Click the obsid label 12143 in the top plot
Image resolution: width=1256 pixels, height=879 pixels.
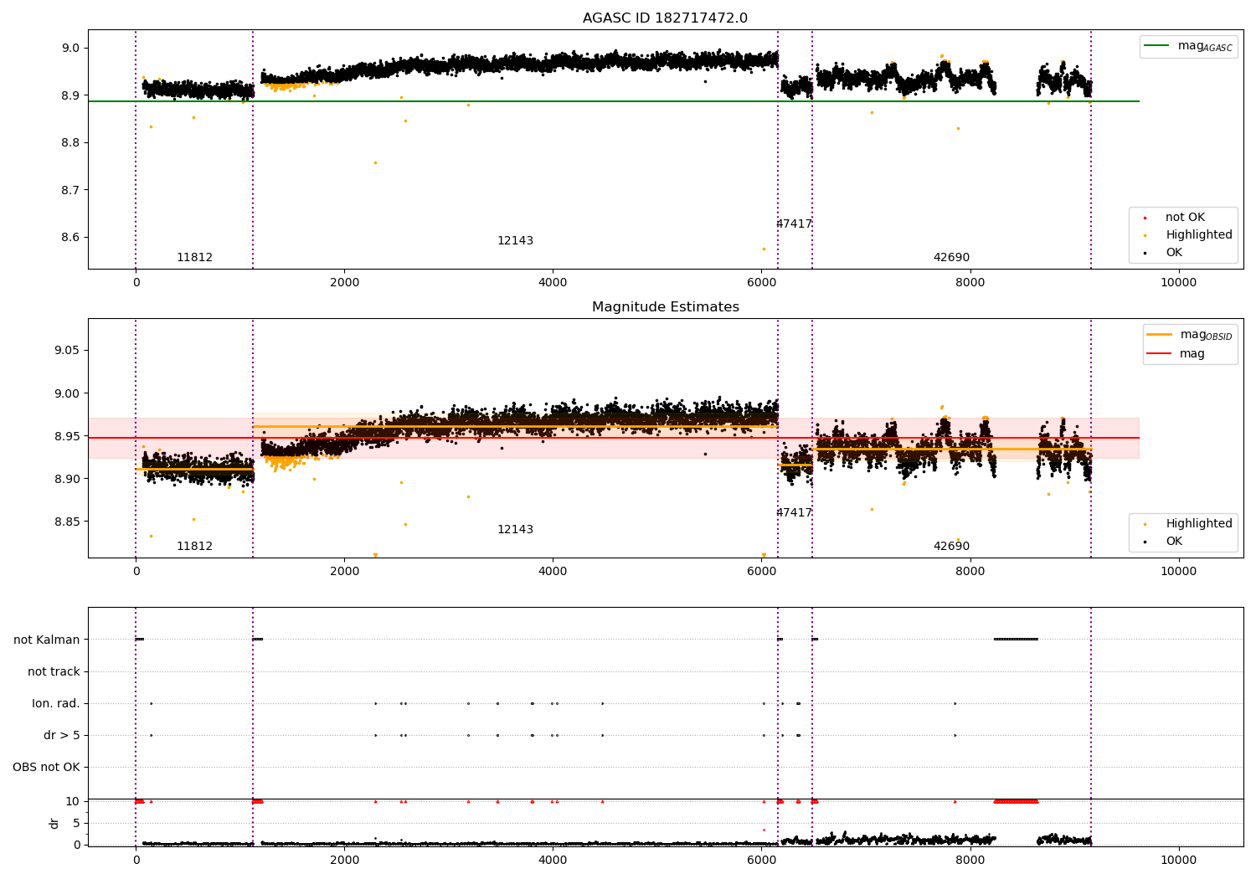click(515, 241)
